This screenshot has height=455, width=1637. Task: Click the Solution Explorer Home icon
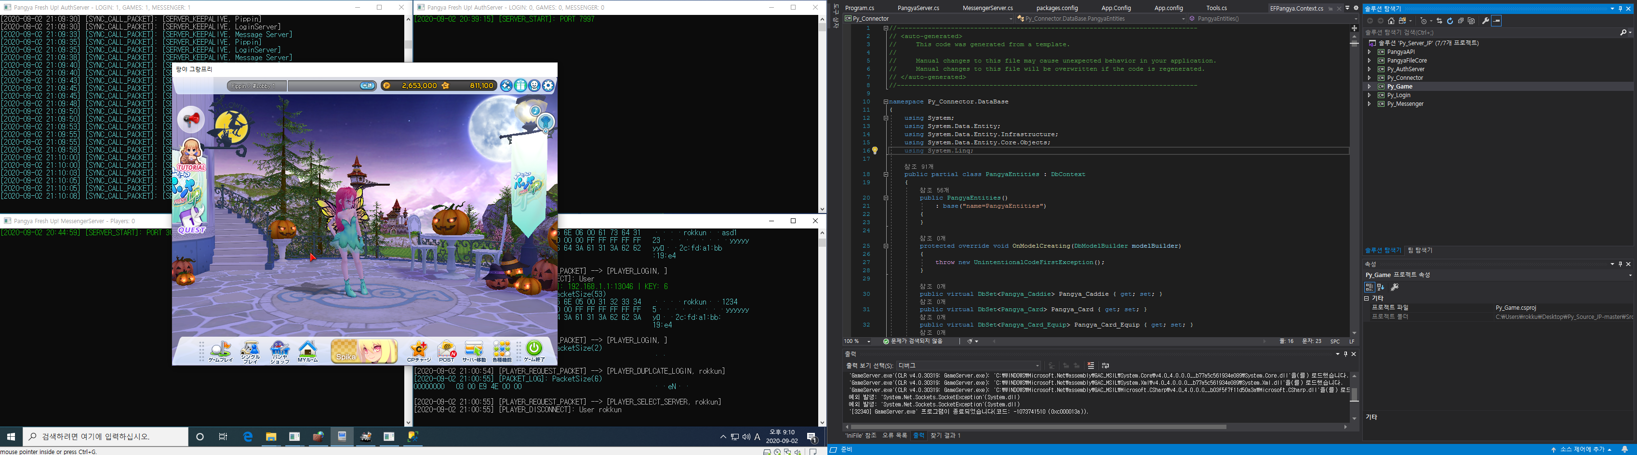point(1391,21)
